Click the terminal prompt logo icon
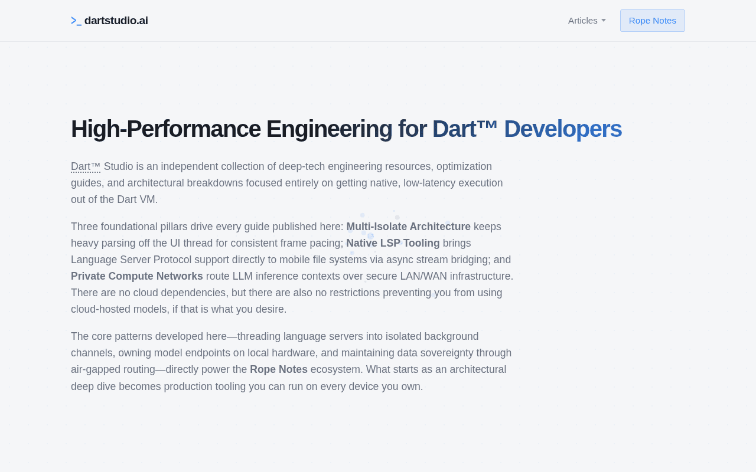 click(76, 21)
